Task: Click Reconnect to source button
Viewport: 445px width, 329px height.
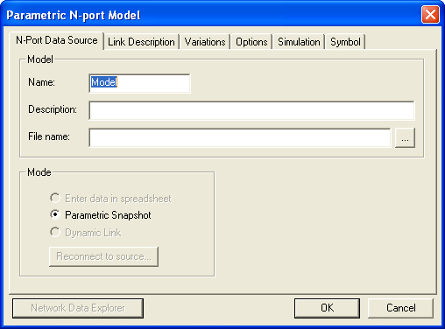Action: [x=104, y=256]
